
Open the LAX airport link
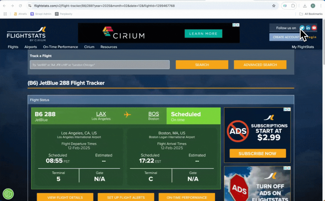click(x=101, y=114)
